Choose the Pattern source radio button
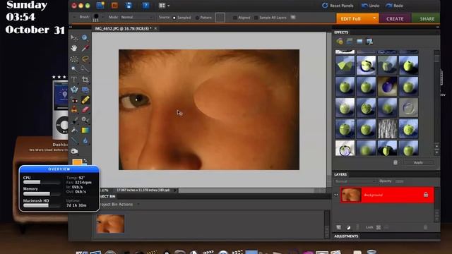Image resolution: width=452 pixels, height=254 pixels. tap(197, 18)
